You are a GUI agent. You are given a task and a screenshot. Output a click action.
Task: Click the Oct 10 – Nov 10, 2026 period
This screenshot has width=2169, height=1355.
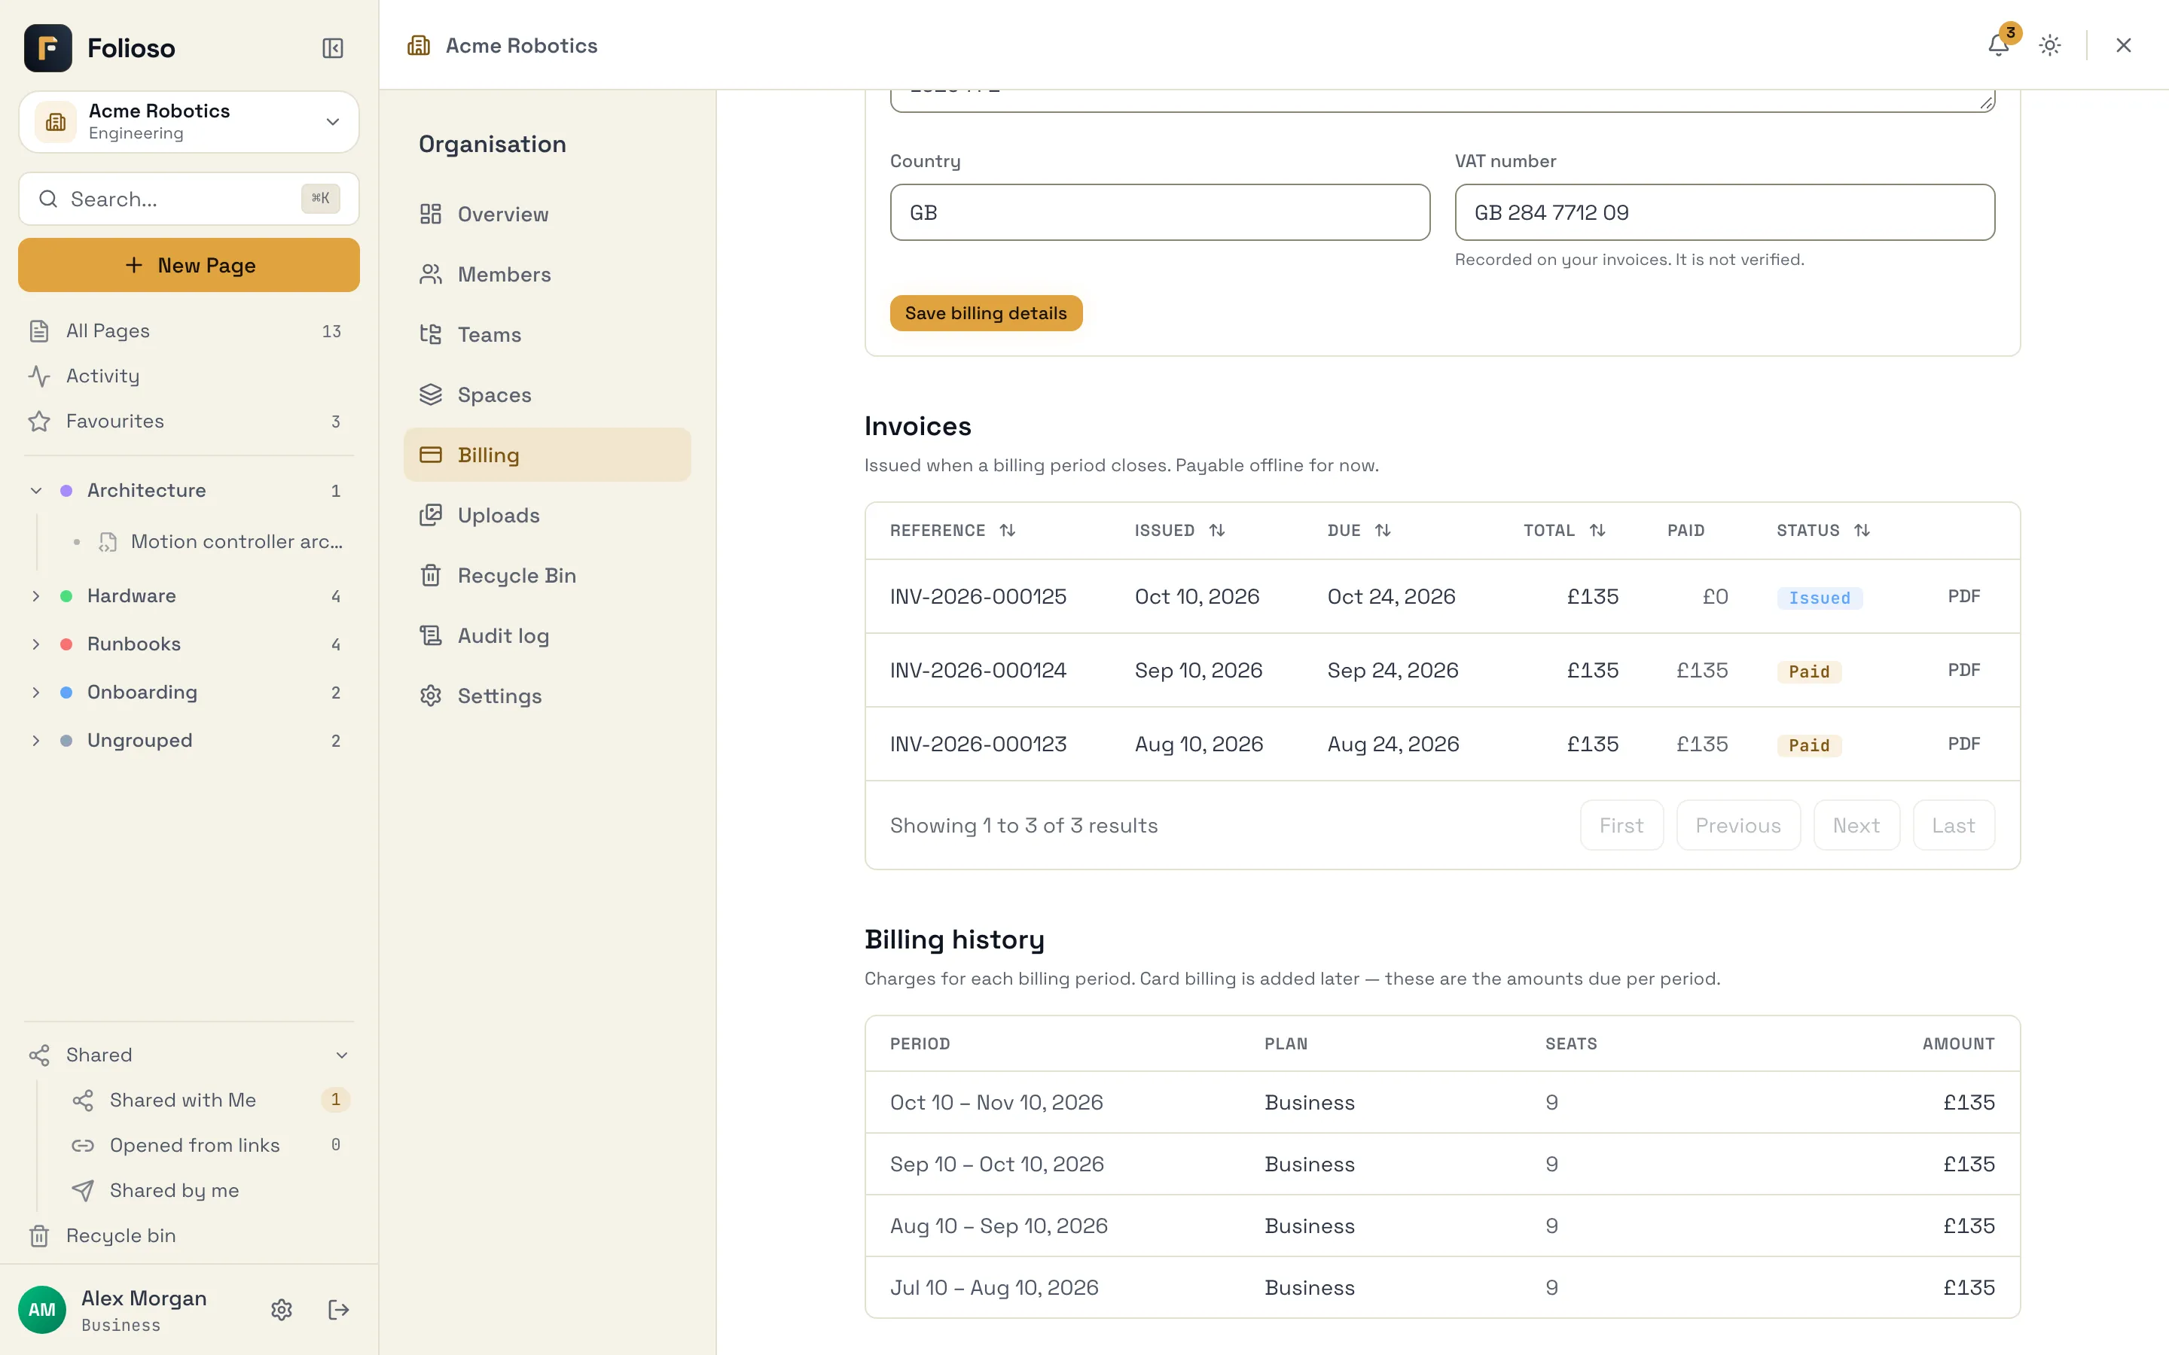tap(996, 1102)
